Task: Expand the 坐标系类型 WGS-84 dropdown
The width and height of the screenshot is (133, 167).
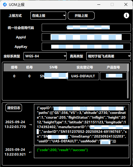Action: pos(45,56)
